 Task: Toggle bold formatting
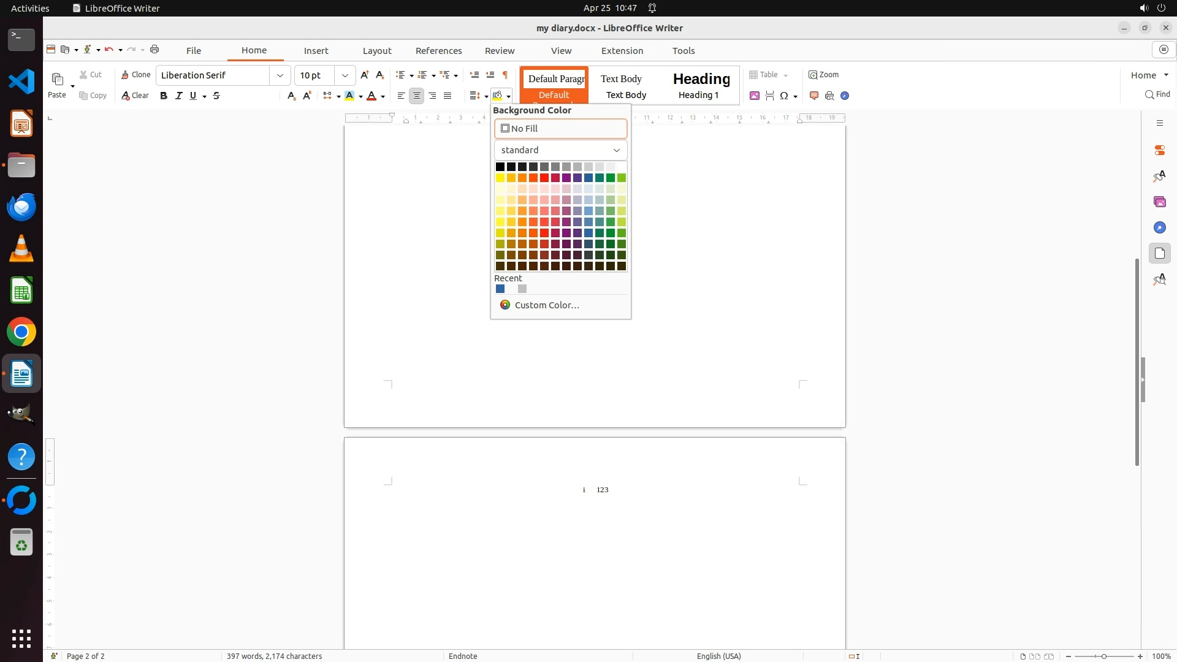tap(164, 96)
